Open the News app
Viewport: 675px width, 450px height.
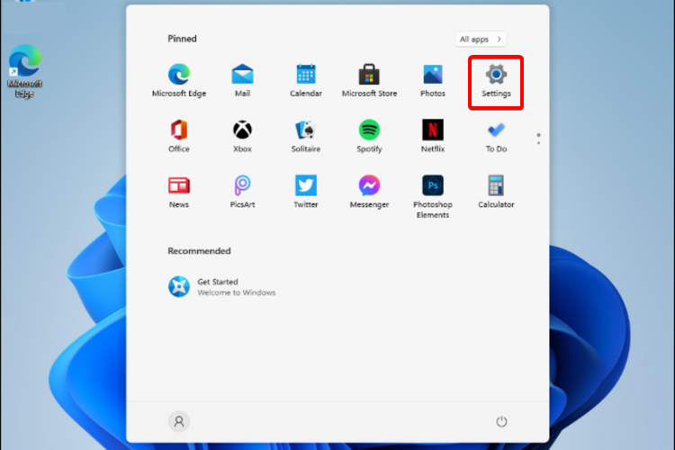pyautogui.click(x=179, y=192)
